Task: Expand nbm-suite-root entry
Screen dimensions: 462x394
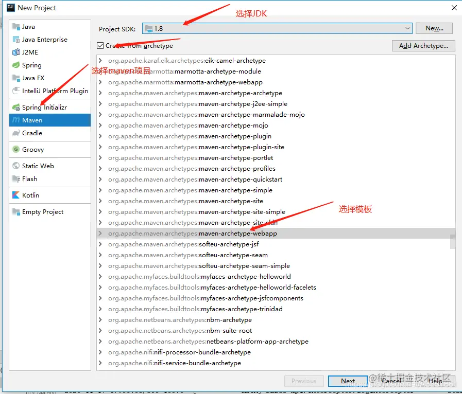Action: [x=100, y=331]
